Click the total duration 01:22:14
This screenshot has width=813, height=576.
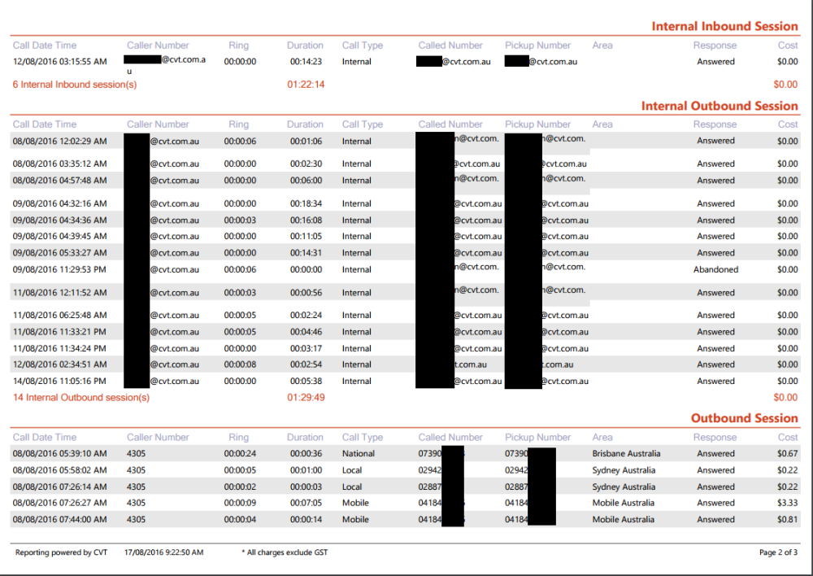point(306,85)
